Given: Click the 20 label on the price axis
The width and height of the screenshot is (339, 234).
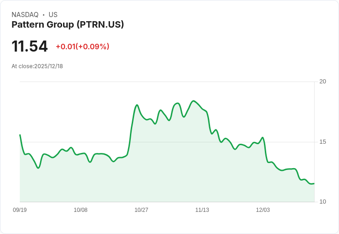Looking at the screenshot, I should [x=323, y=82].
